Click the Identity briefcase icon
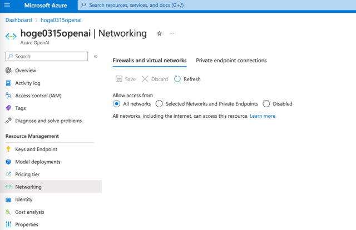356x230 pixels. point(8,199)
